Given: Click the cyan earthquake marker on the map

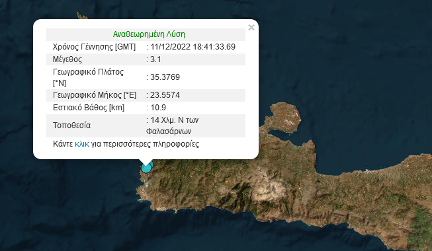Looking at the screenshot, I should (147, 168).
